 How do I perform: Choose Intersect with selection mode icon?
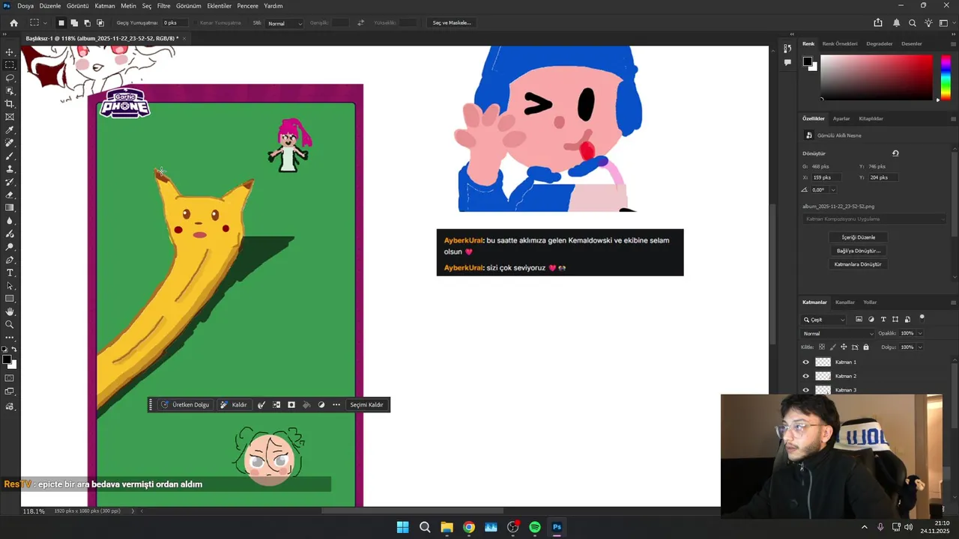[100, 23]
